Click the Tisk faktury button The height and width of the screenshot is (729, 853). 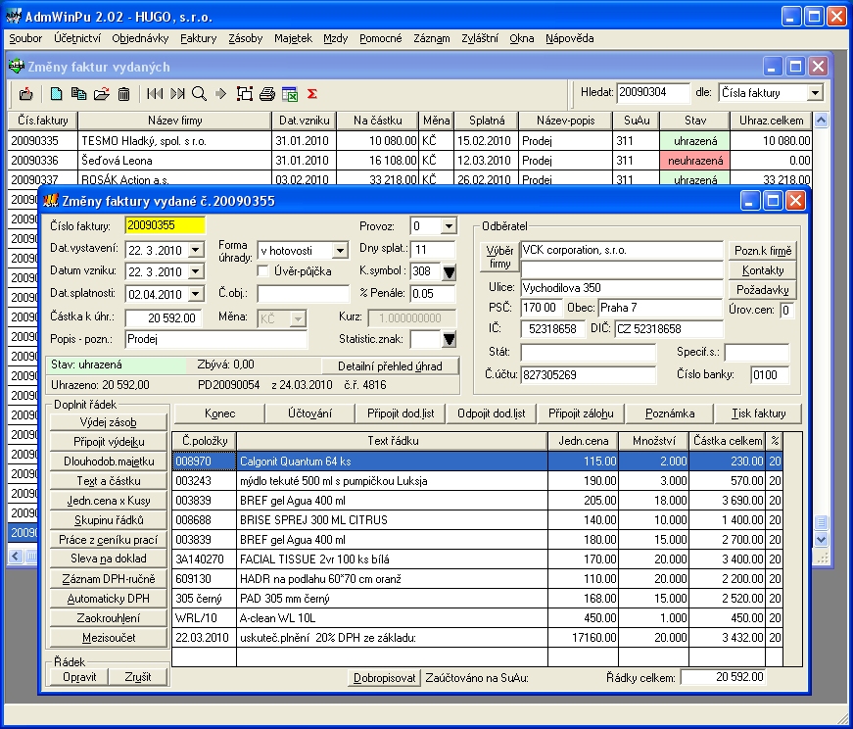757,413
